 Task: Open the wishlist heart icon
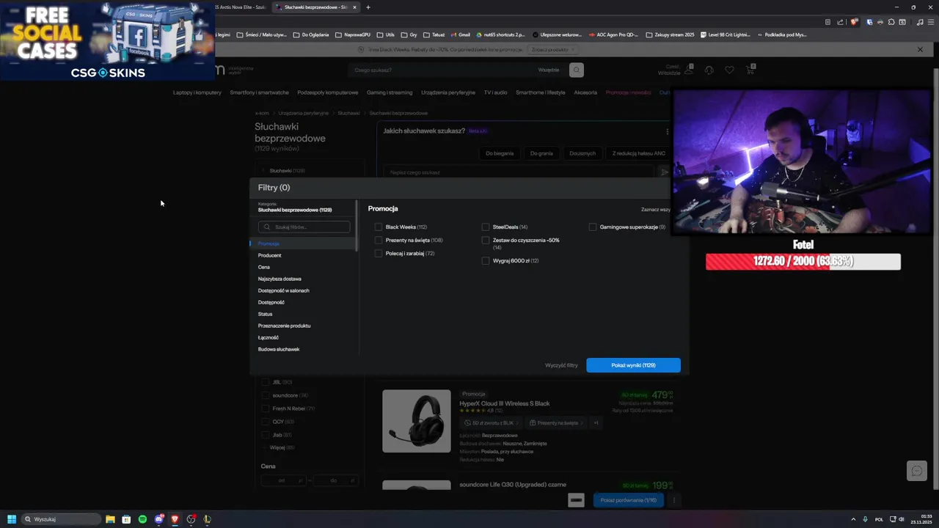[729, 70]
